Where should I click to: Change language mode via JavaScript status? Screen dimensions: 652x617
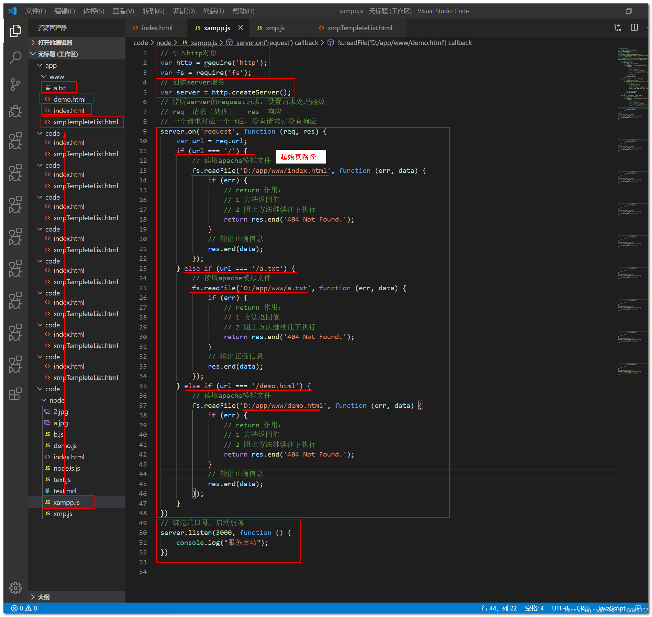point(612,608)
